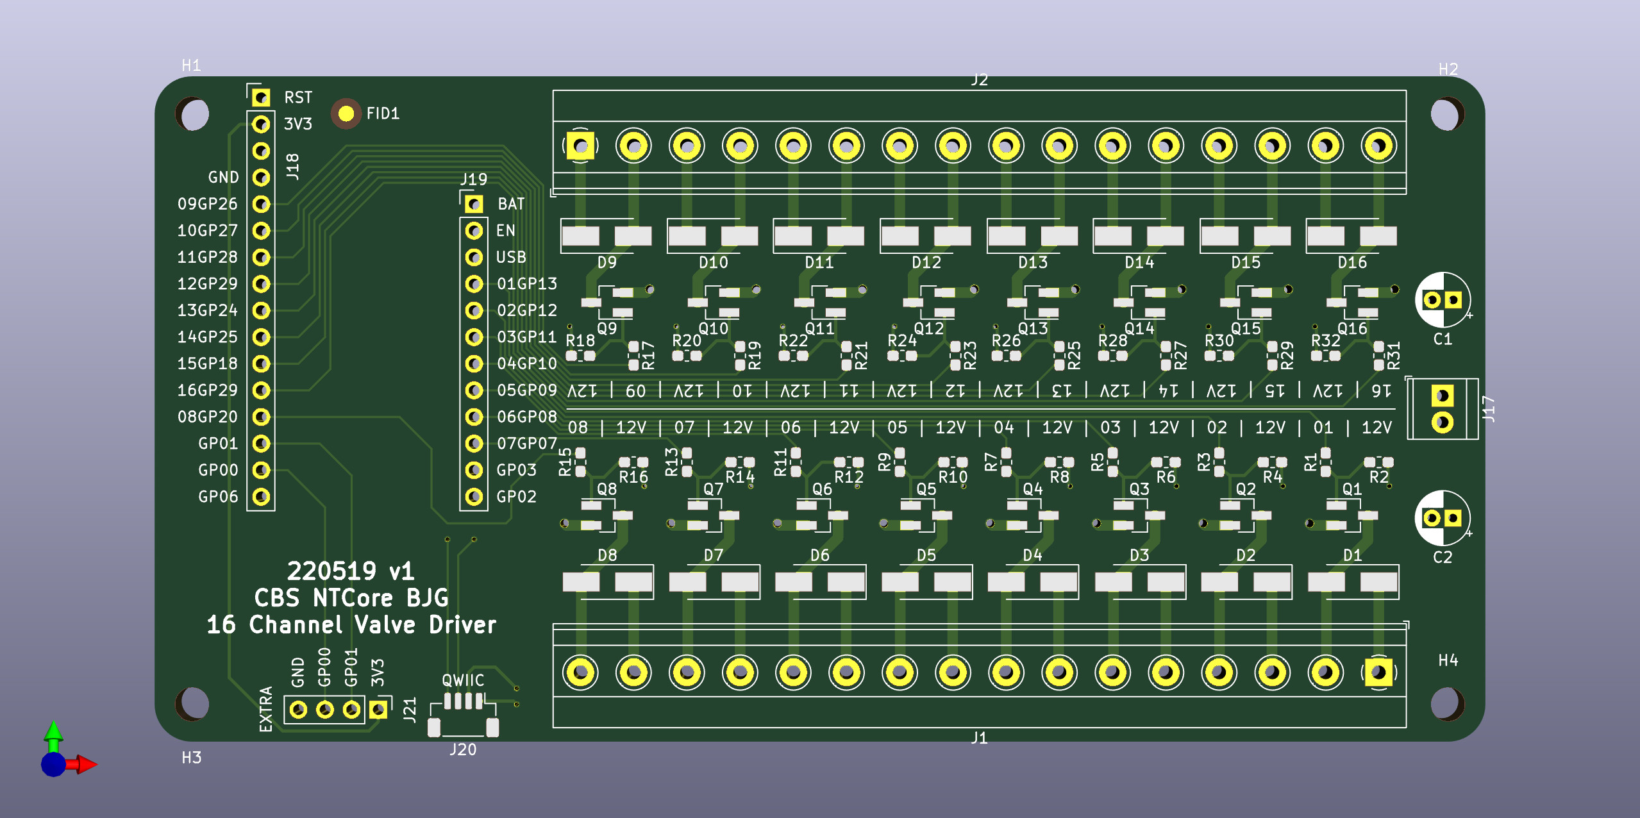Click the 'D1' diode designator
This screenshot has width=1640, height=818.
1352,555
